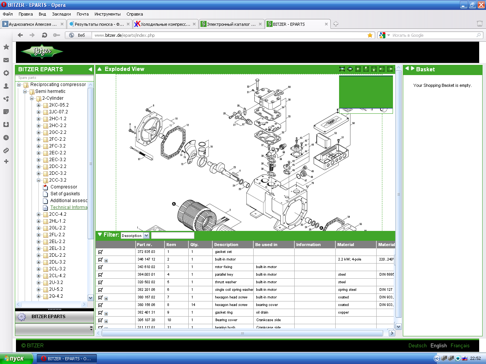Screen dimensions: 486x364
Task: Open Opera sidebar History clock panel
Action: click(6, 138)
